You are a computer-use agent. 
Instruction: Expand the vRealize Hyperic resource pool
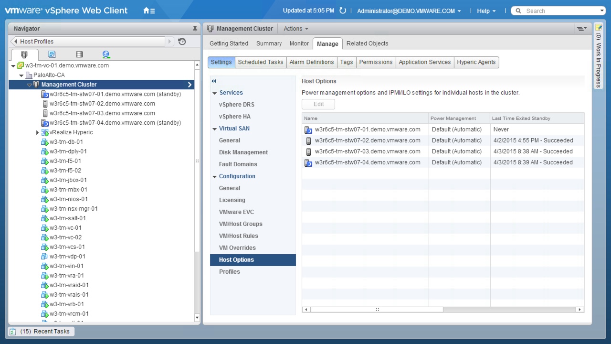(x=38, y=132)
